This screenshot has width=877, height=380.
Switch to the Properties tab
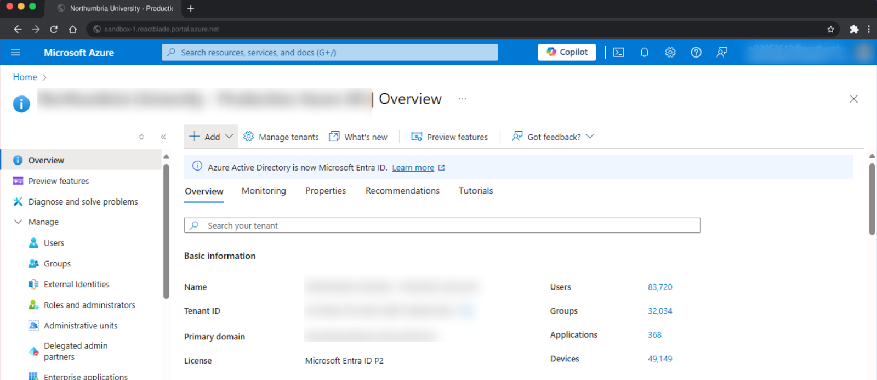(x=326, y=191)
